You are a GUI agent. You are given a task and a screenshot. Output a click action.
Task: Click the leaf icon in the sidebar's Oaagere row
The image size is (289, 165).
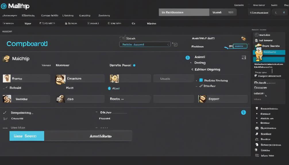(256, 76)
